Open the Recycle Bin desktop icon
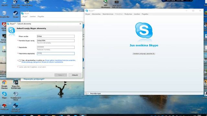Viewport: 207px width, 116px height. coord(5,14)
